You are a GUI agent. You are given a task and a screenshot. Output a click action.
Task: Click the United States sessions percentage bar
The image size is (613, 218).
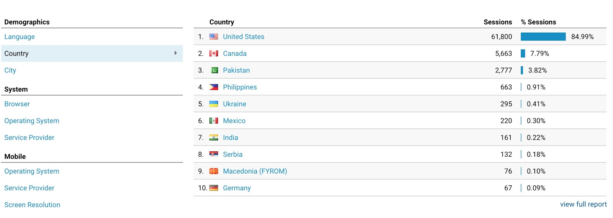(x=543, y=37)
